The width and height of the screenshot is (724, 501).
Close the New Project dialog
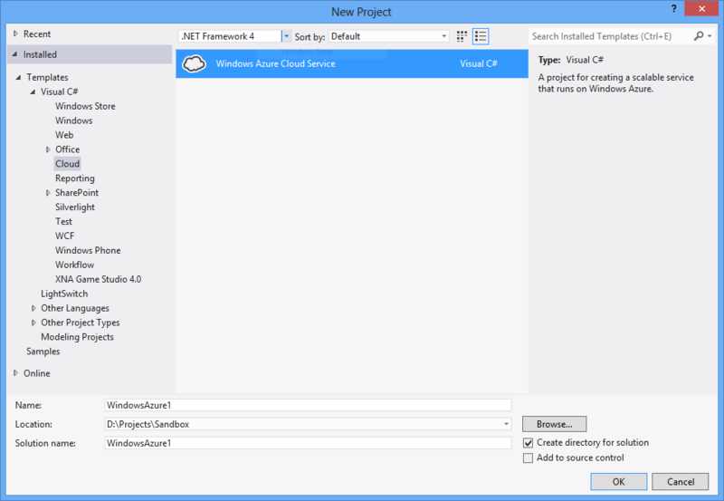pyautogui.click(x=701, y=8)
